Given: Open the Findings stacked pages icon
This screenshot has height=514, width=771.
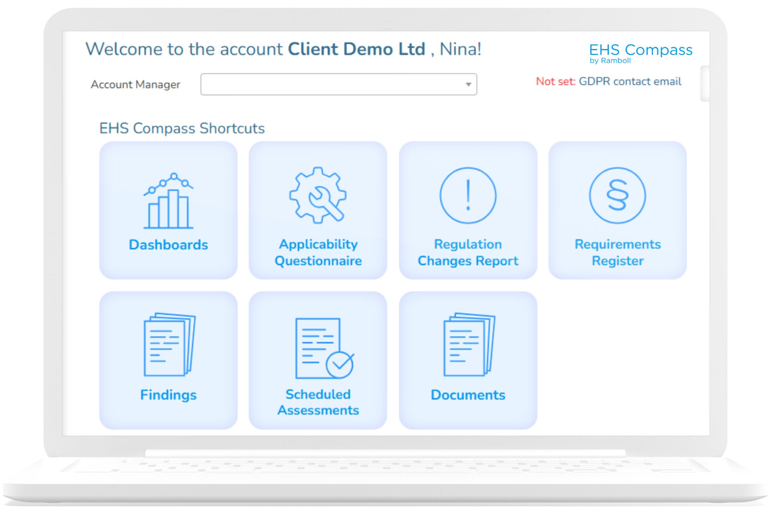Looking at the screenshot, I should click(169, 345).
